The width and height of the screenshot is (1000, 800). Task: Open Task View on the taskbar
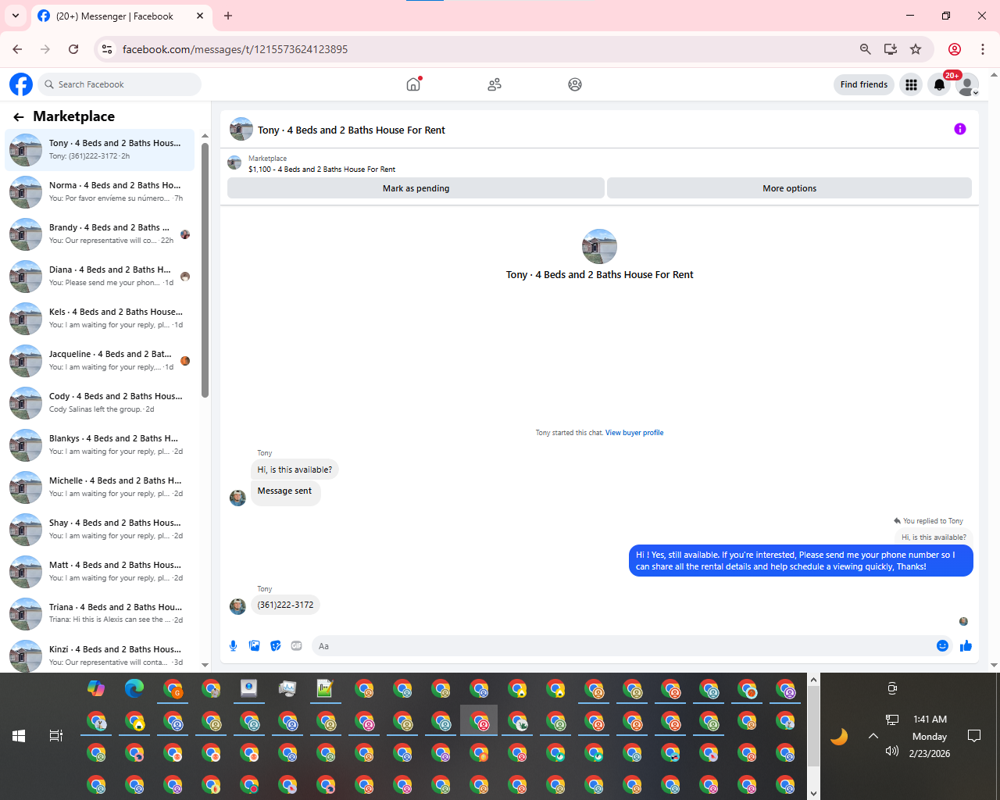(56, 736)
